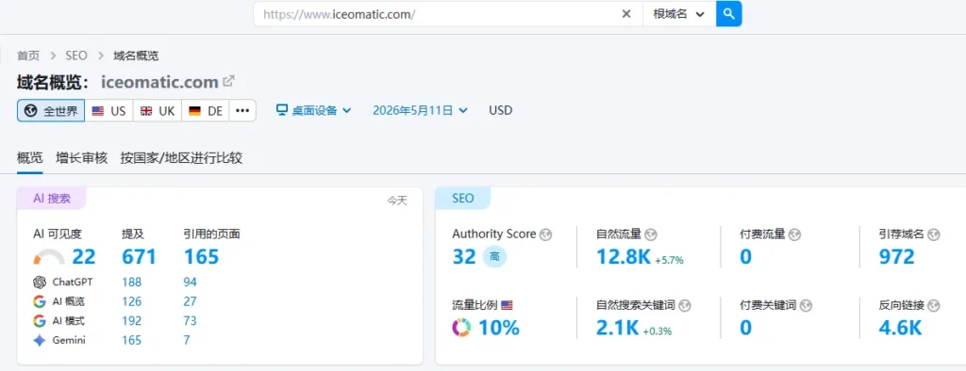The image size is (966, 371).
Task: Click the Gemini sparkle icon
Action: 40,340
